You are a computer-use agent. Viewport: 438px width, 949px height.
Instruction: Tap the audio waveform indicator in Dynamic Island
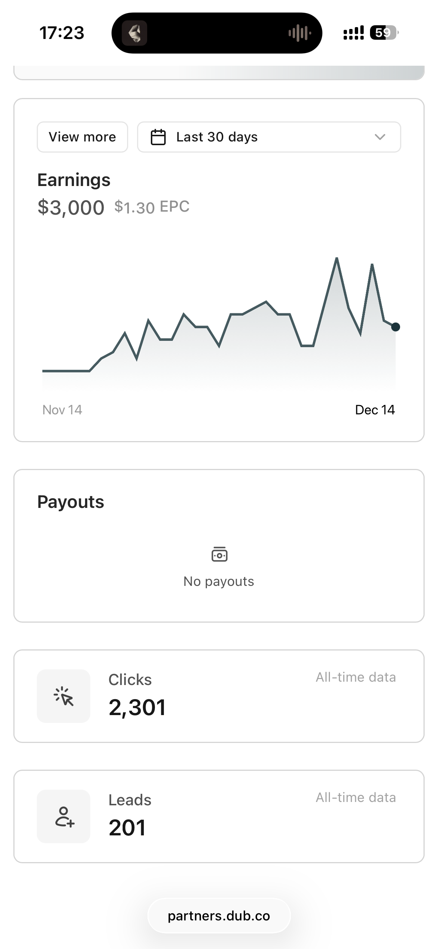pos(299,33)
